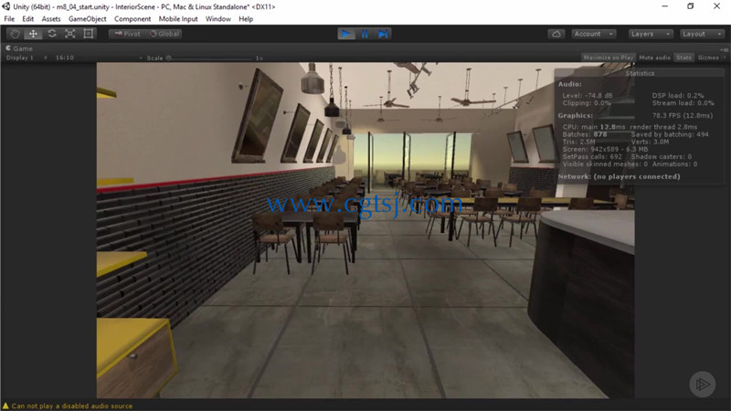The height and width of the screenshot is (411, 731).
Task: Open the Layout dropdown
Action: [701, 34]
